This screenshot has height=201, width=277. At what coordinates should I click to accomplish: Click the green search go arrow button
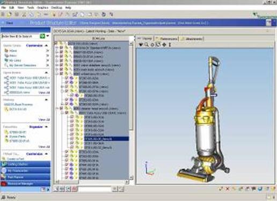click(42, 36)
